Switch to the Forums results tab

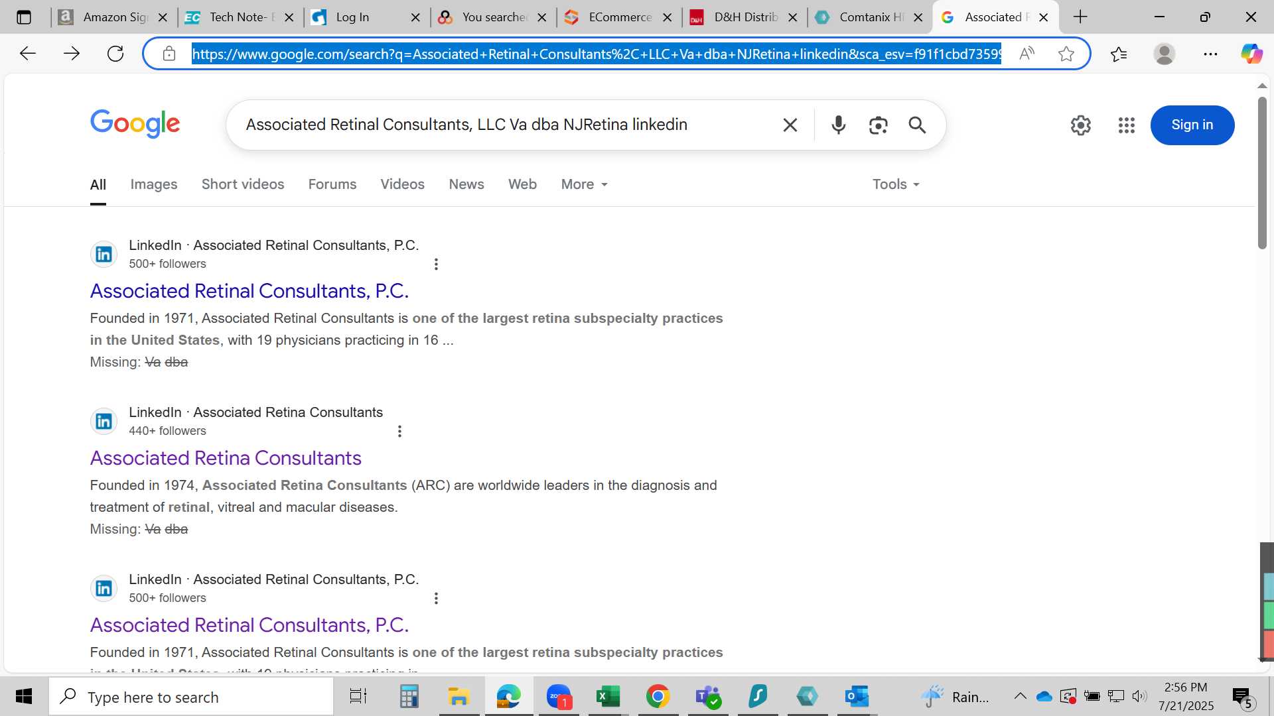pyautogui.click(x=332, y=184)
